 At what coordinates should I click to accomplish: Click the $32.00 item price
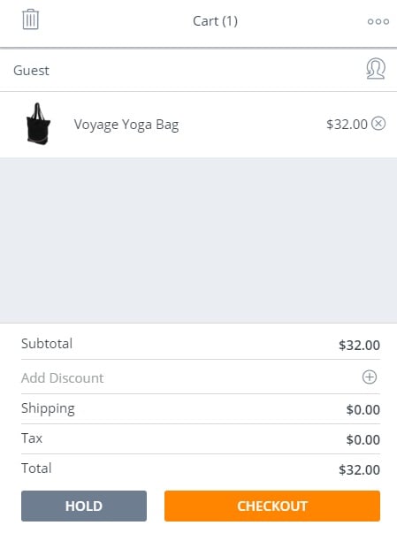pyautogui.click(x=347, y=124)
